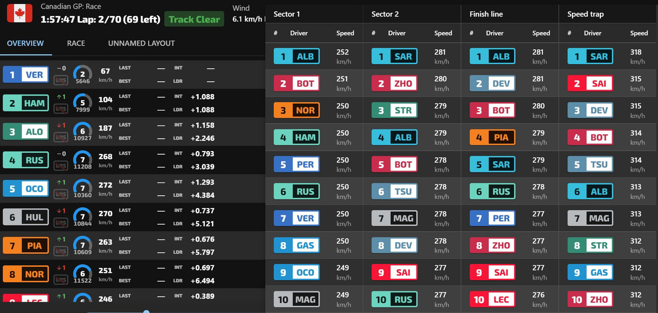Viewport: 658px width, 313px height.
Task: Click the STR badge in the Sector 2 table
Action: 395,110
